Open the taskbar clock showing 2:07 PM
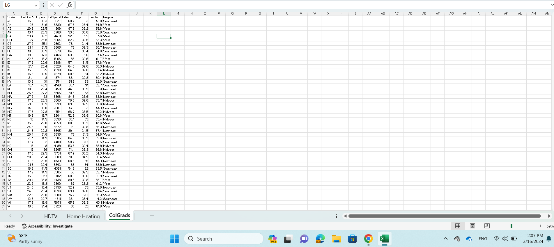The image size is (554, 247). click(x=533, y=239)
